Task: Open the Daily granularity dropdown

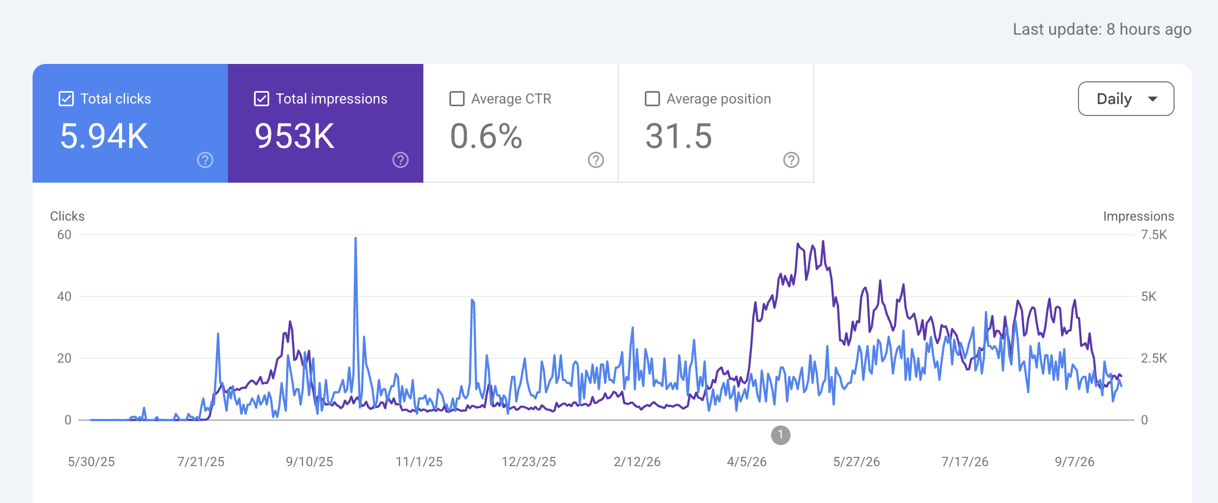Action: click(1126, 99)
